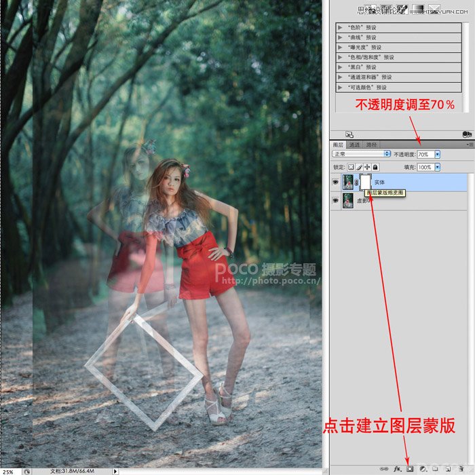Click the 文档:31.8M/66.4M status text
This screenshot has width=475, height=475.
[x=72, y=472]
